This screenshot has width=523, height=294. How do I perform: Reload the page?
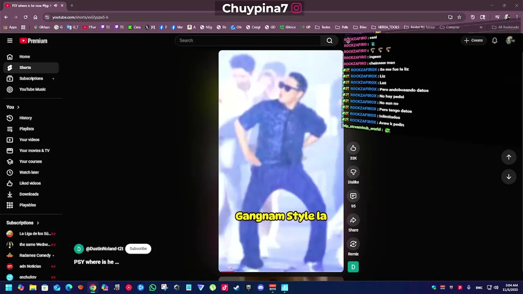pos(25,17)
